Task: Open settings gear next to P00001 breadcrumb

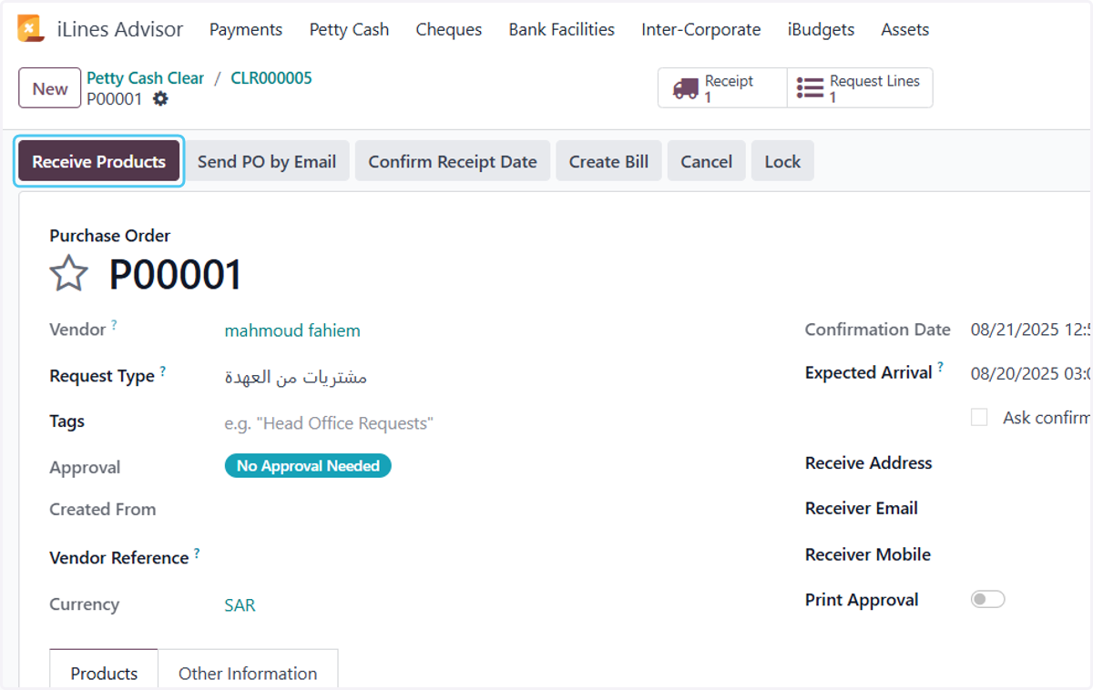Action: click(160, 99)
